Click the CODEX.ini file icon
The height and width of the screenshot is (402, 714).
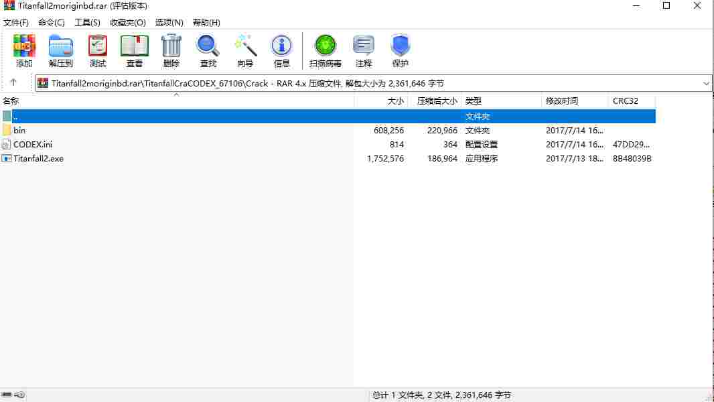[x=7, y=144]
